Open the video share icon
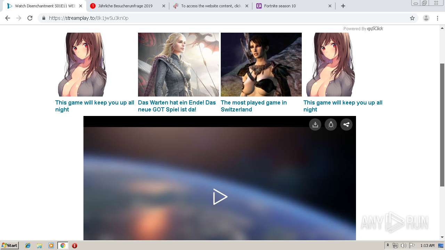Image resolution: width=445 pixels, height=250 pixels. coord(346,125)
